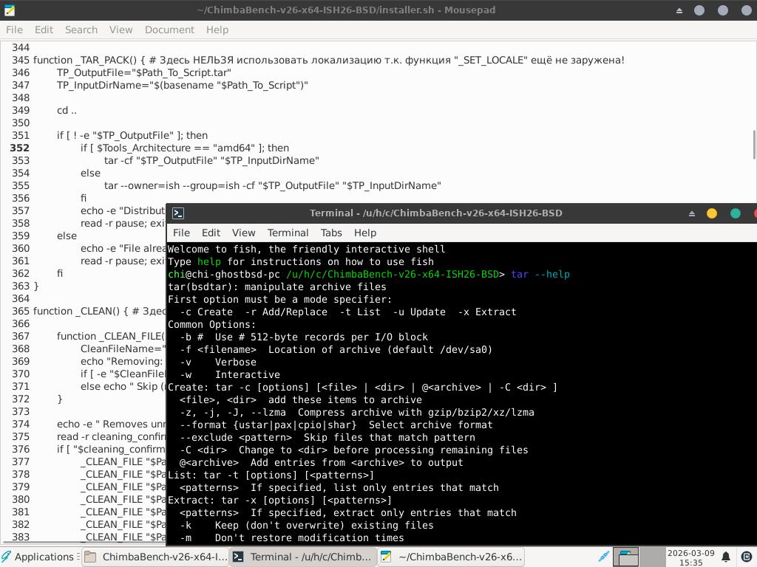Click the 'List: tar -t [options]' line
The image size is (757, 567).
click(x=271, y=475)
